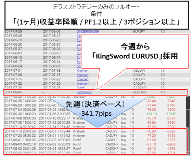Select profit value -6557
This screenshot has width=194, height=157.
click(171, 140)
